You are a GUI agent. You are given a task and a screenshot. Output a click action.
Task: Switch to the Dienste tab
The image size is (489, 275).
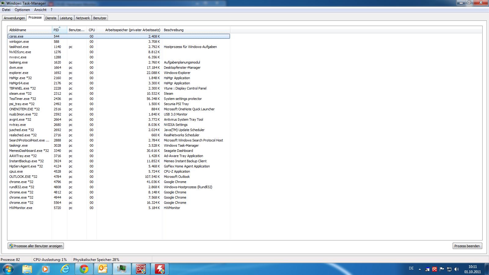[x=51, y=18]
